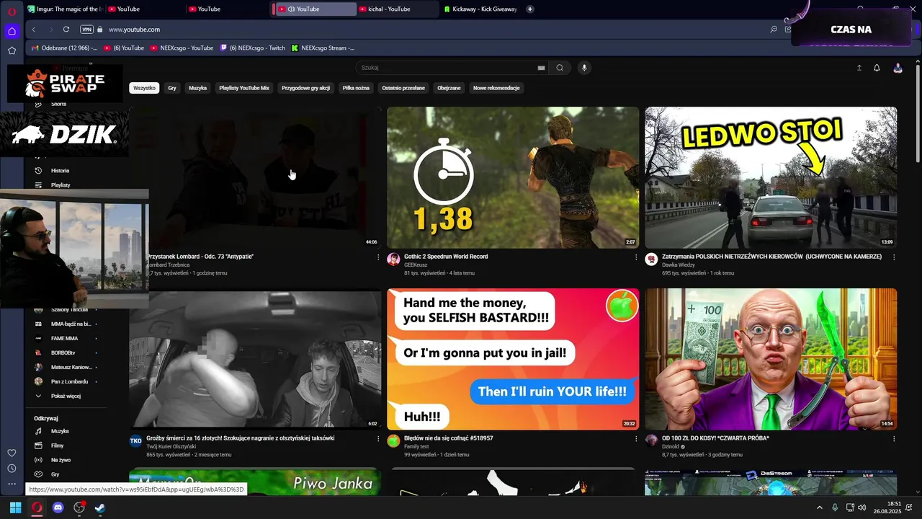This screenshot has width=922, height=519.
Task: Select the Obejrzane filter chip
Action: (x=449, y=88)
